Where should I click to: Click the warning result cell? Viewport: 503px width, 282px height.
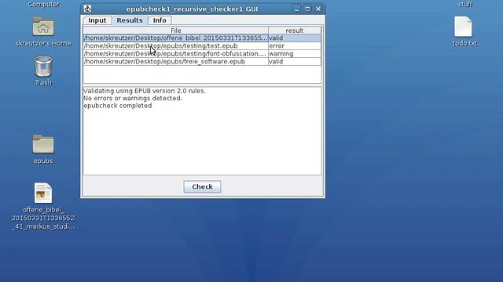coord(295,54)
